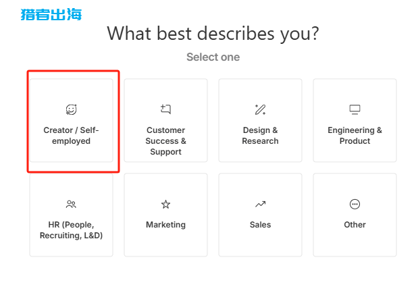Click the 'What best describes you?' heading
Image resolution: width=416 pixels, height=295 pixels.
pyautogui.click(x=213, y=34)
